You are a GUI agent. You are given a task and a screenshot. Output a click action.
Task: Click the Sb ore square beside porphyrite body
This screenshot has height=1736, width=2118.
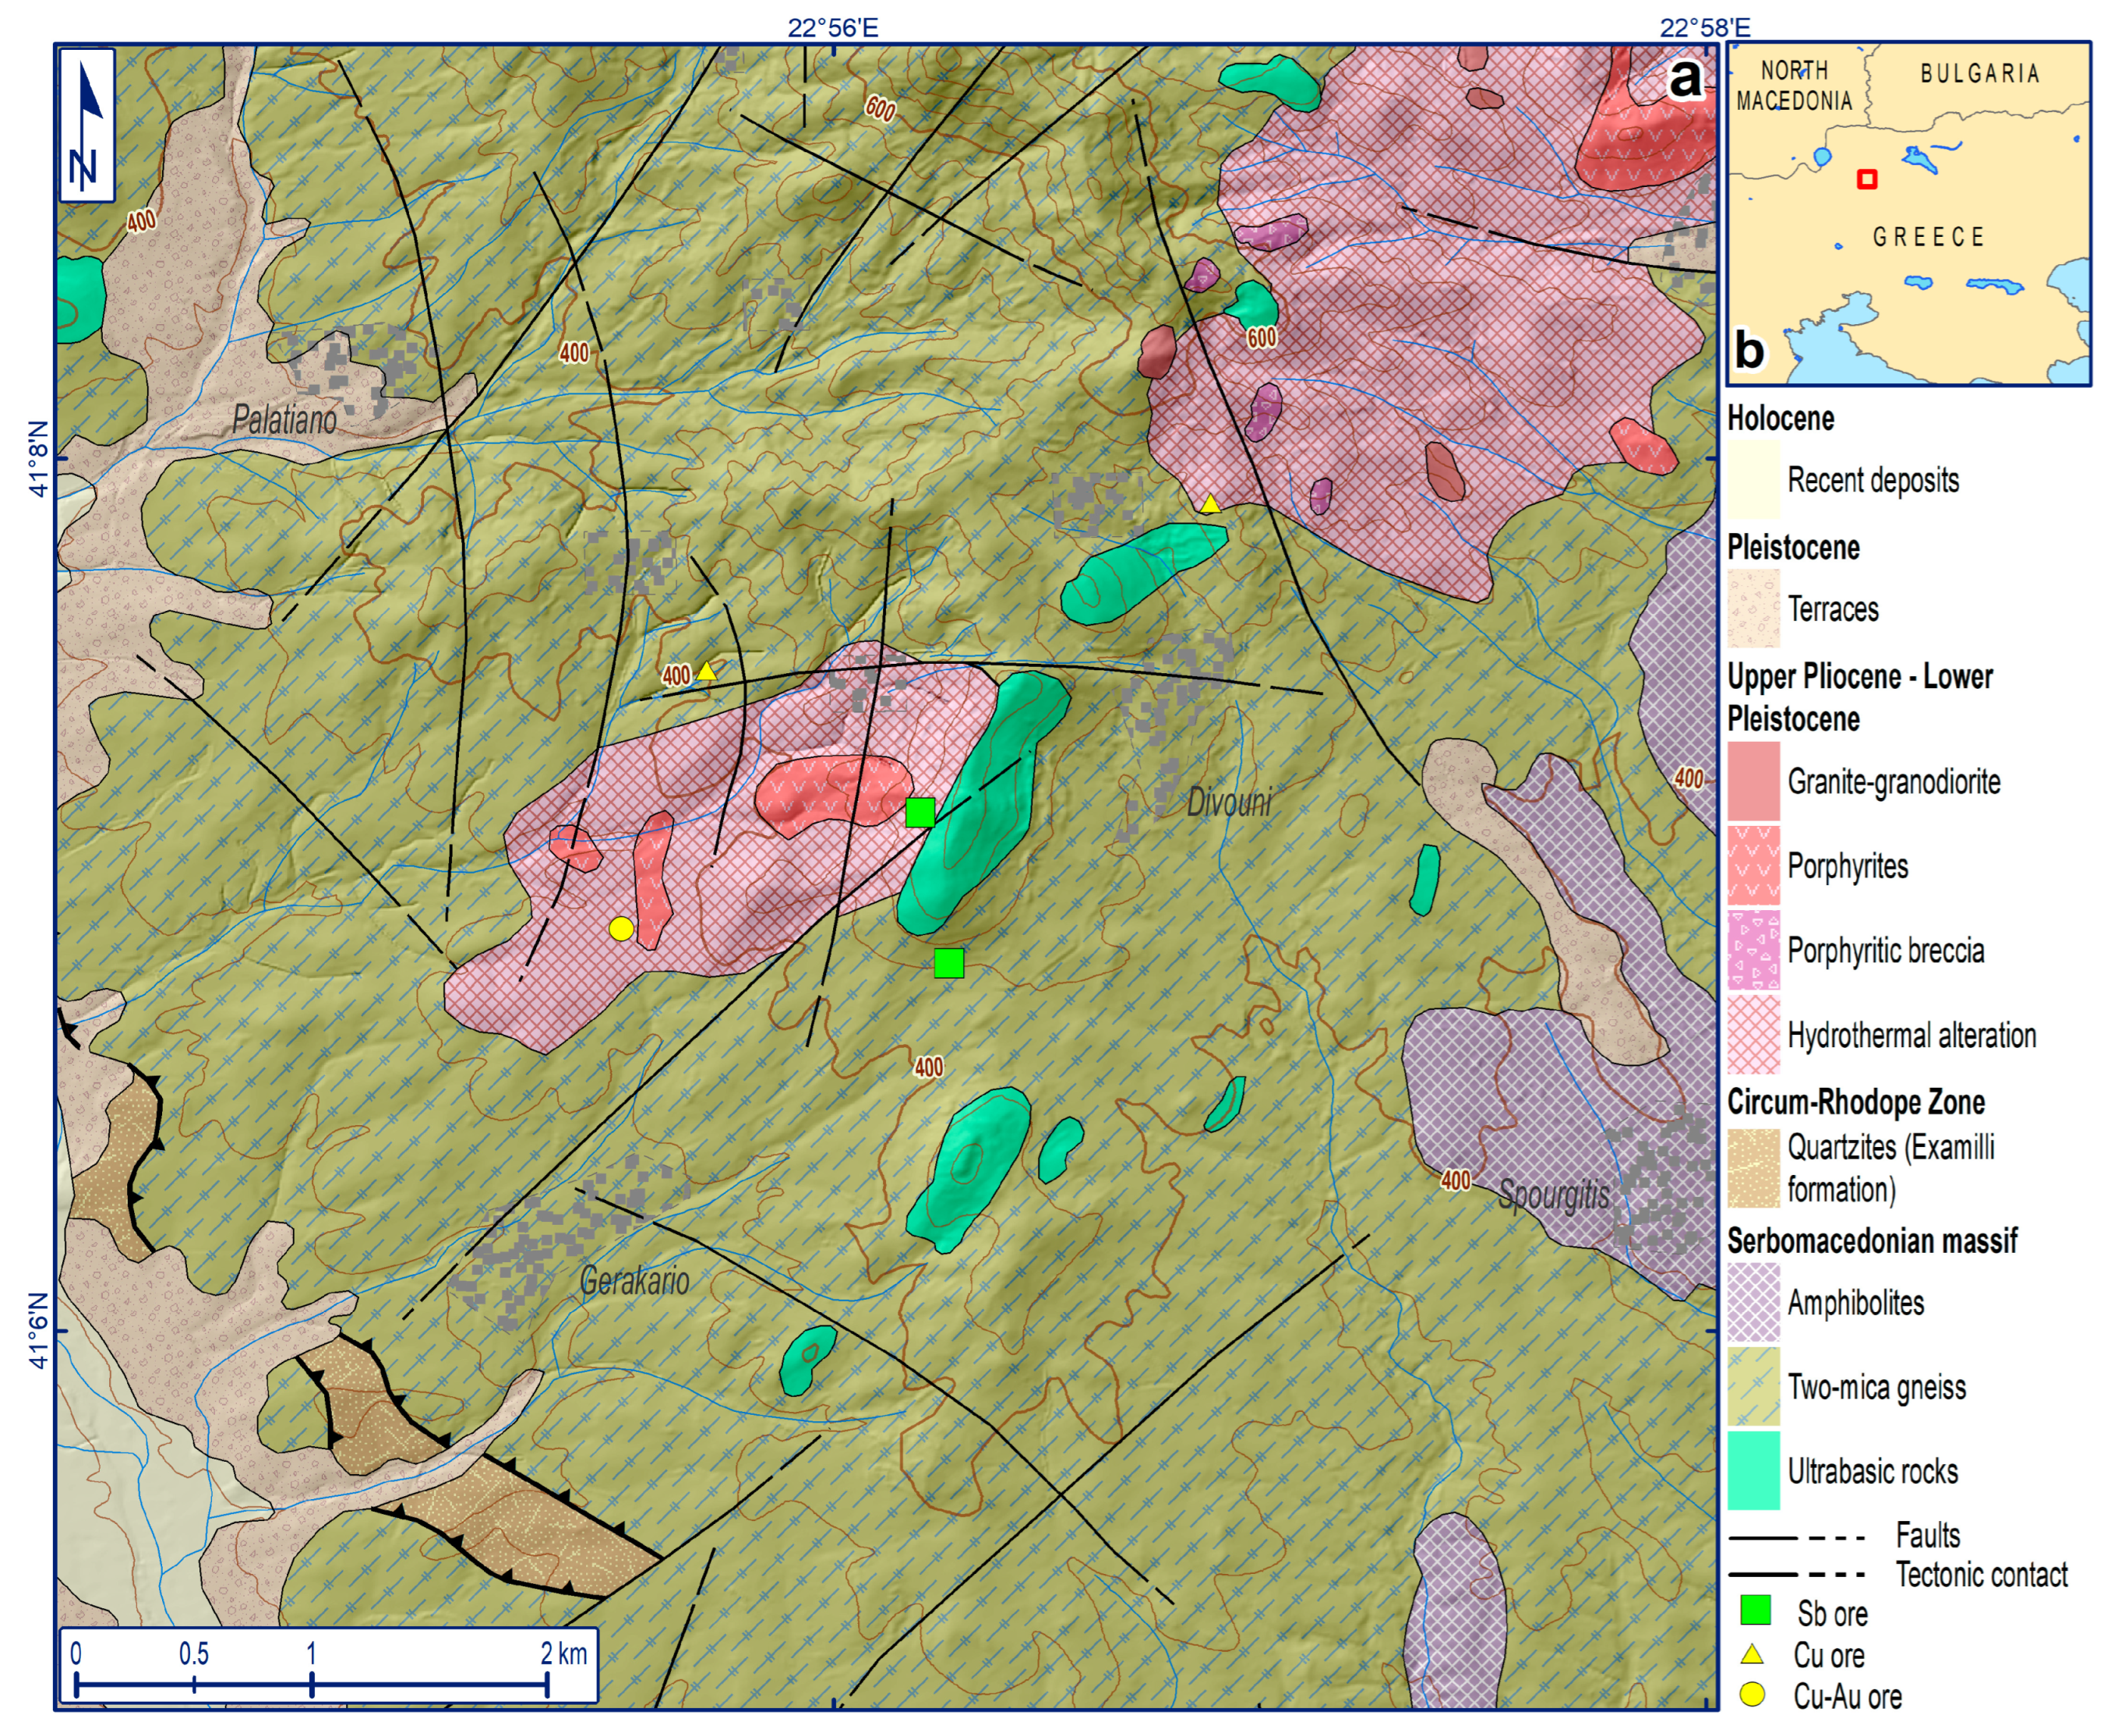pyautogui.click(x=920, y=812)
